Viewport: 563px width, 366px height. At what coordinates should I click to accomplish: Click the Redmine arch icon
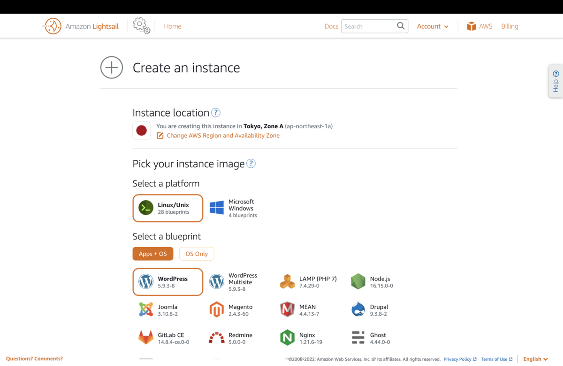pyautogui.click(x=217, y=338)
